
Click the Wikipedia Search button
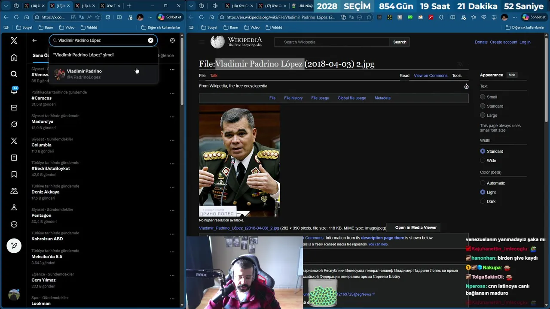(400, 42)
